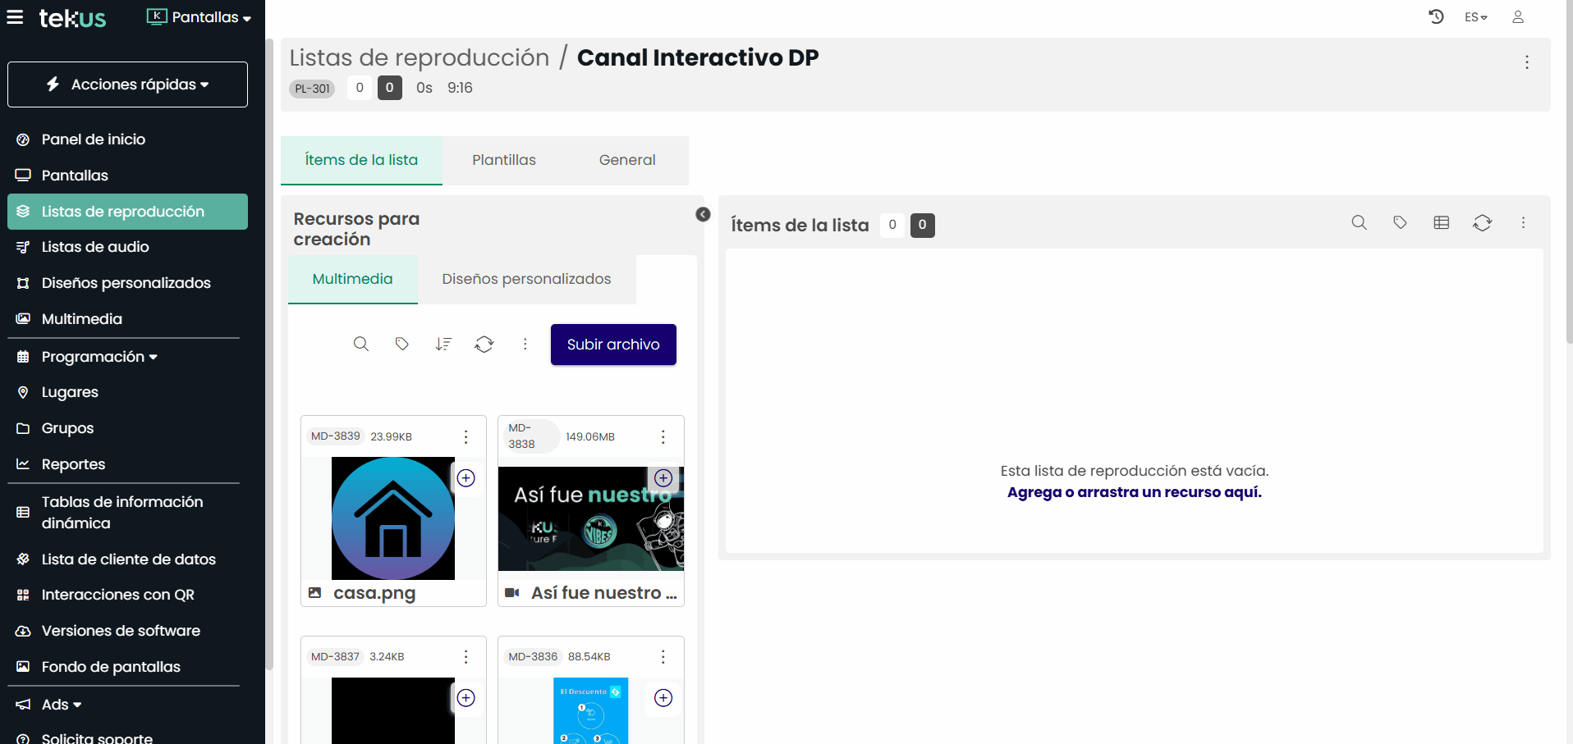1573x744 pixels.
Task: Add casa.png to the playlist with plus icon
Action: pos(465,478)
